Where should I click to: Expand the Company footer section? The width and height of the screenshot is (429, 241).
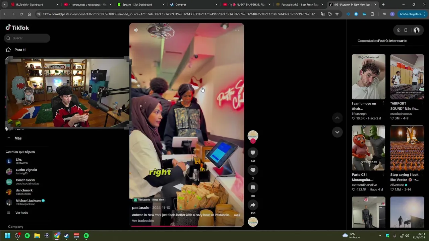[x=15, y=227]
